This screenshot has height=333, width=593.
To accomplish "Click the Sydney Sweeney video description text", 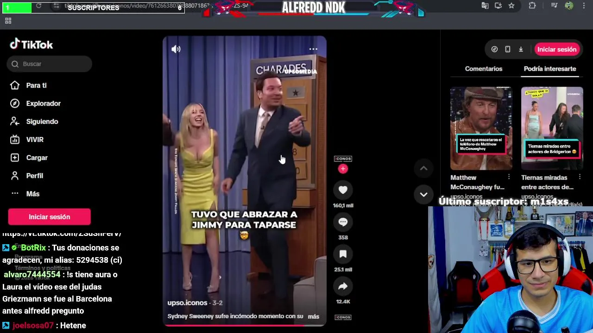I will (235, 316).
